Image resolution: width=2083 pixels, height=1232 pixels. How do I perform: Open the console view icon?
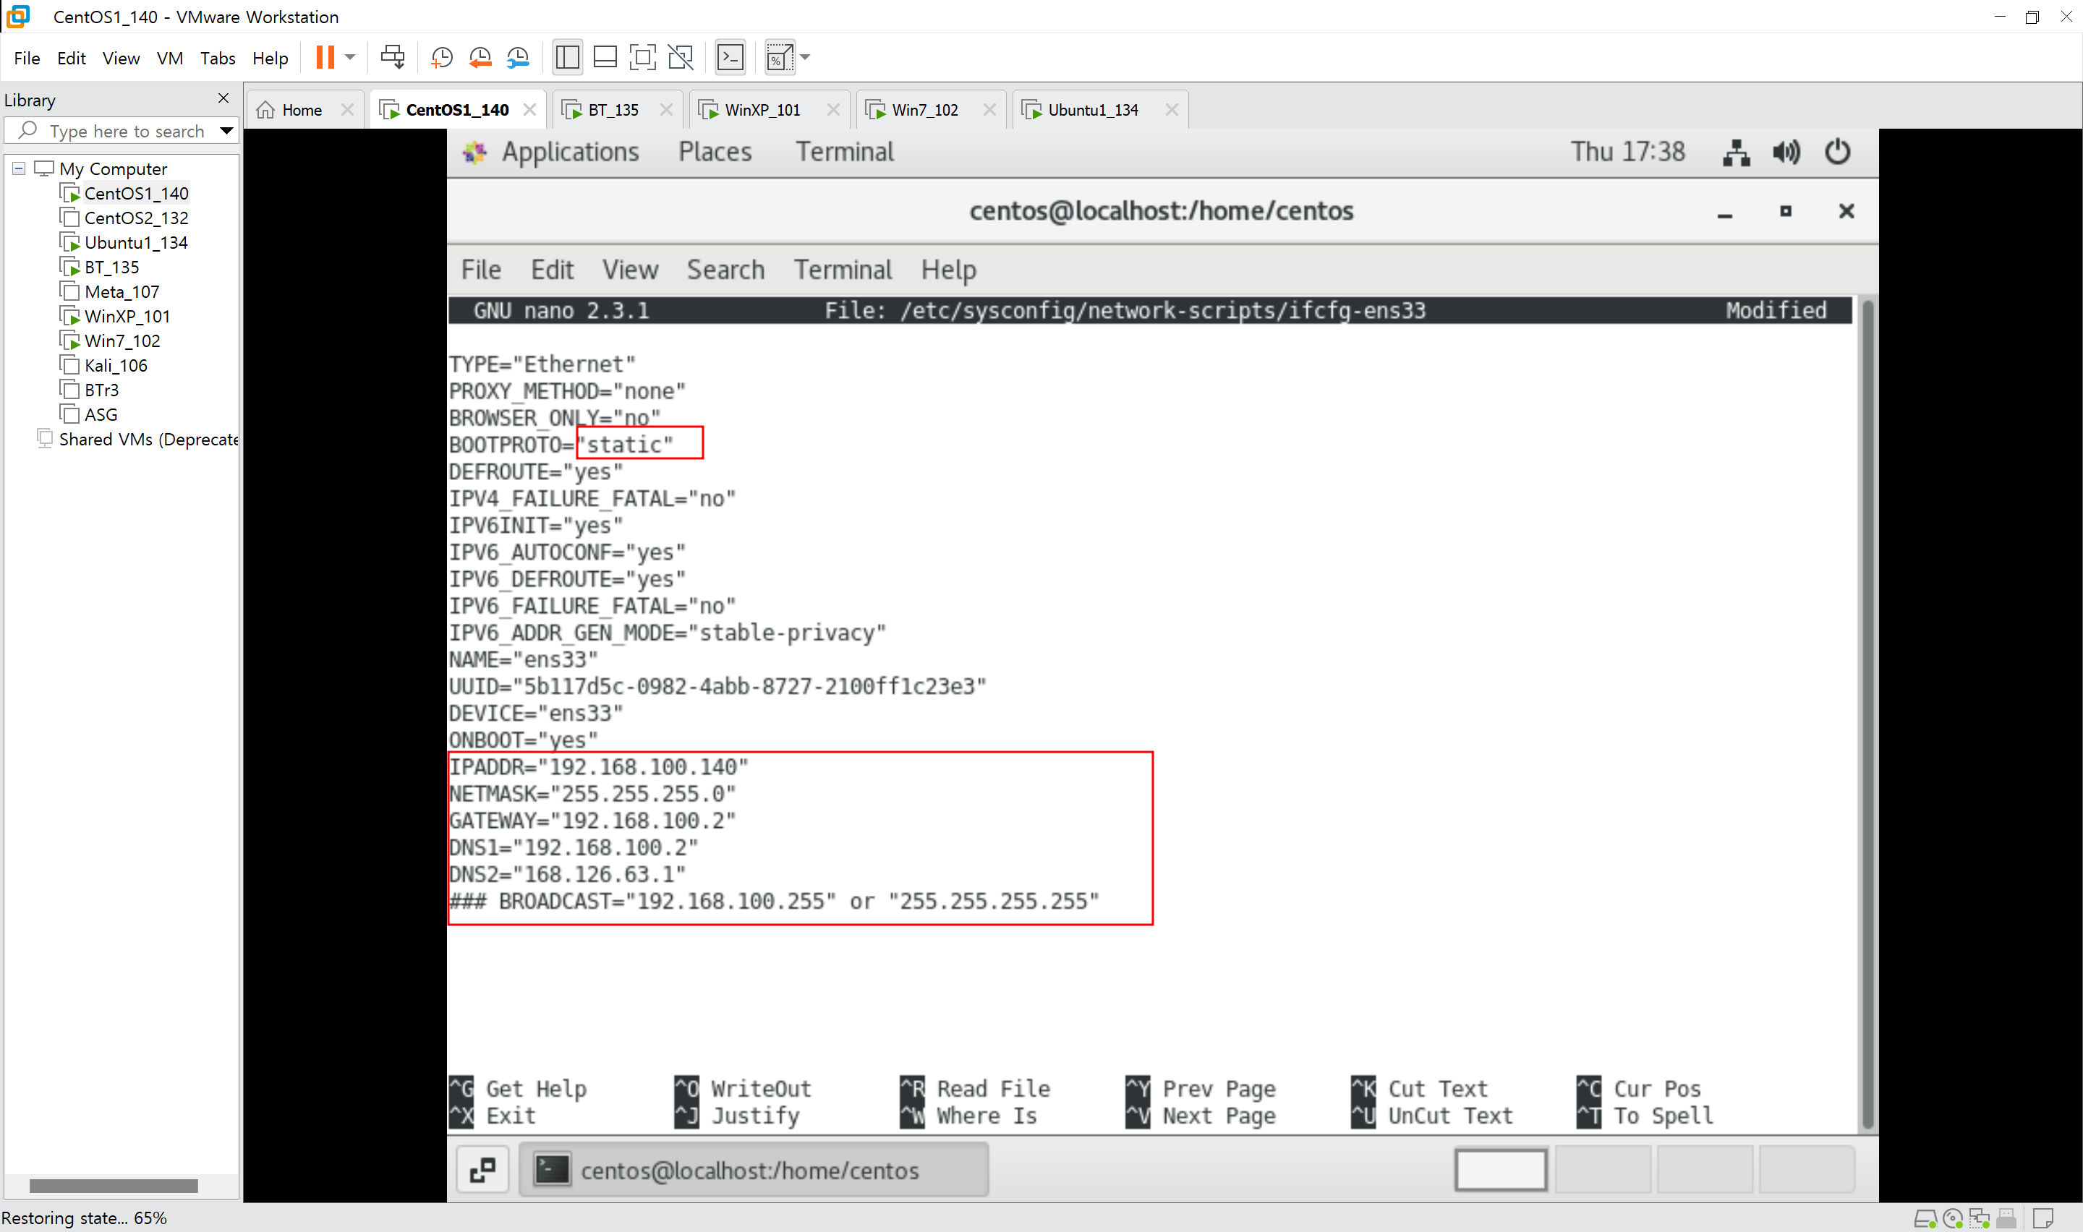click(x=730, y=57)
